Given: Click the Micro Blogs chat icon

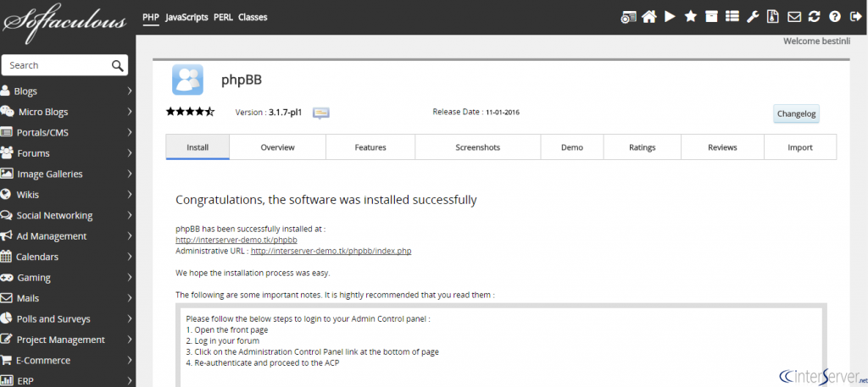Looking at the screenshot, I should click(7, 111).
